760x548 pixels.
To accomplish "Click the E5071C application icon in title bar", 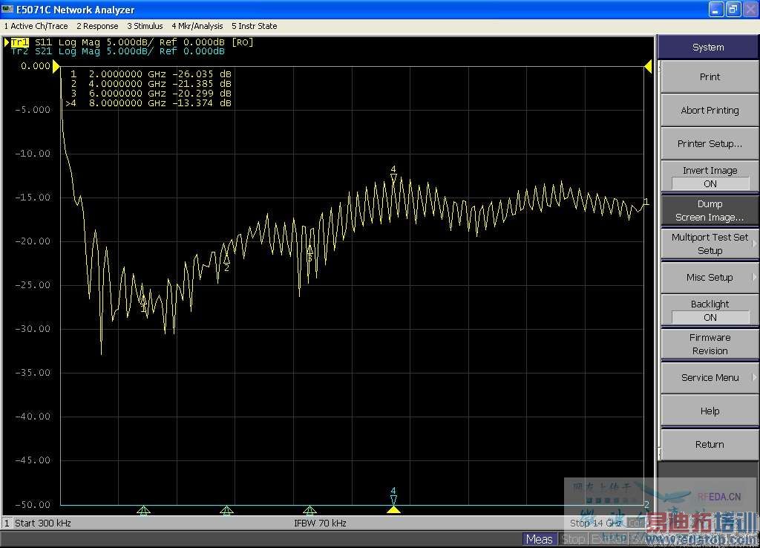I will pyautogui.click(x=8, y=10).
